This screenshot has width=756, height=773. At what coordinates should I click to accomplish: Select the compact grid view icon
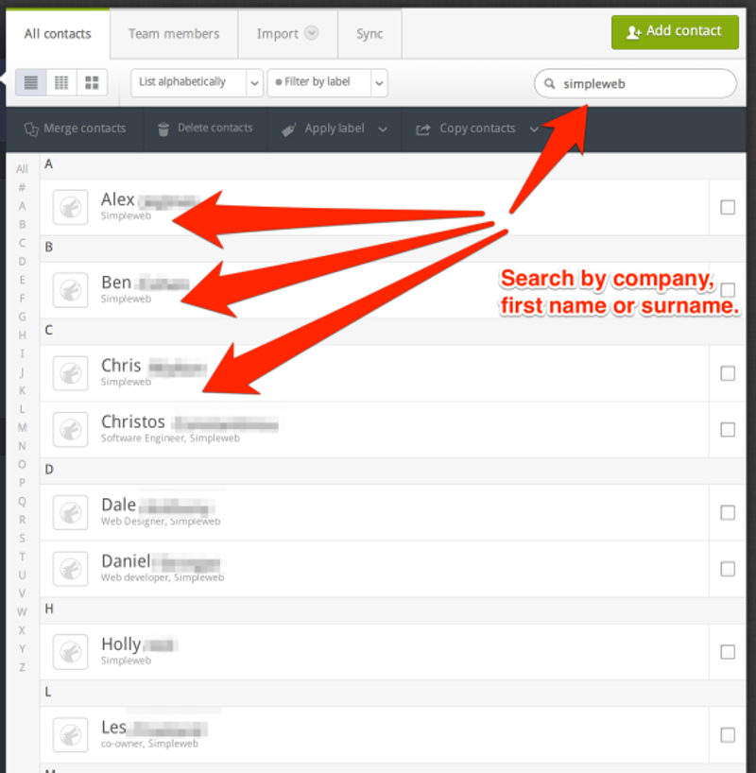[x=60, y=82]
